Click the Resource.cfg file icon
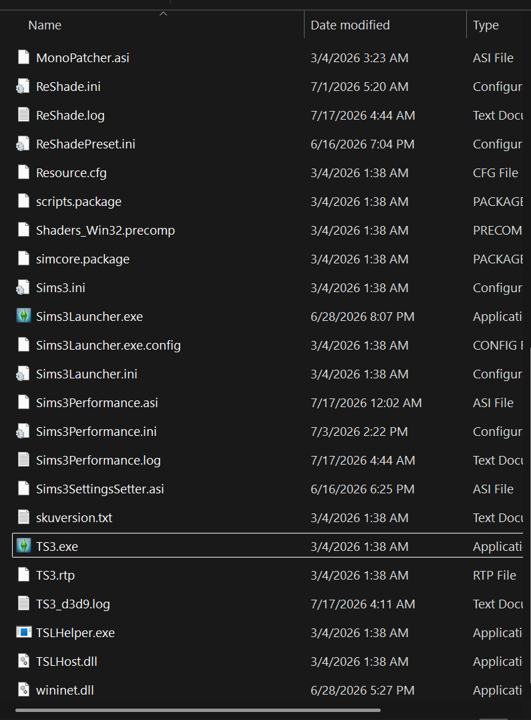The width and height of the screenshot is (531, 720). pyautogui.click(x=23, y=172)
